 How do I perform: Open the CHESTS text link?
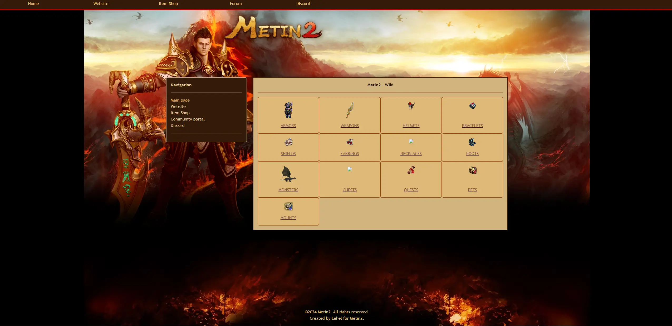(350, 190)
